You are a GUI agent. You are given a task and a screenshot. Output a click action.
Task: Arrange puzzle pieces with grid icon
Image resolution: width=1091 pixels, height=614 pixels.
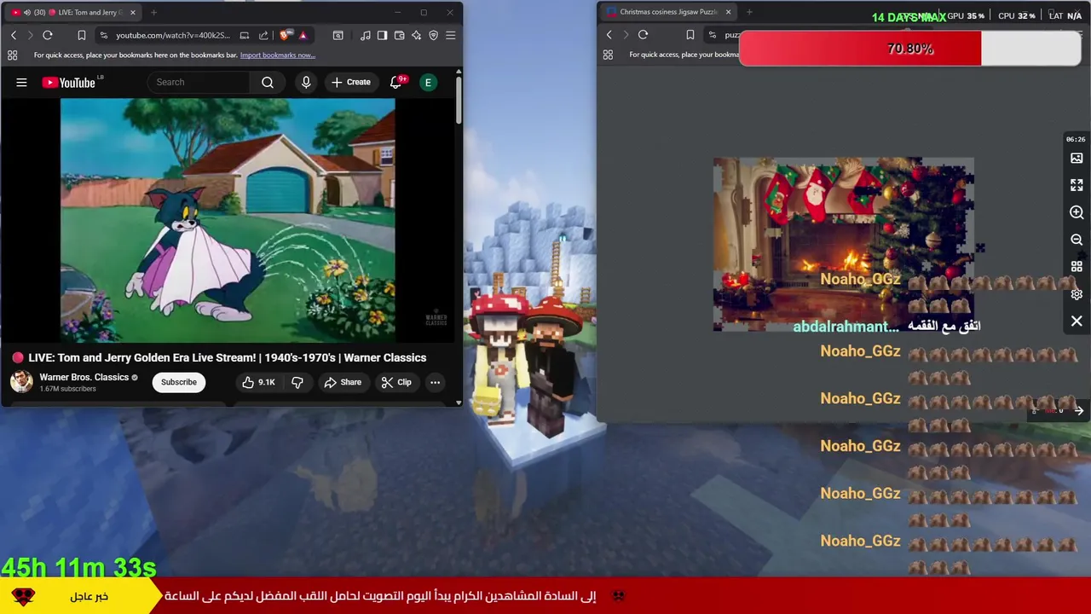click(x=1077, y=267)
